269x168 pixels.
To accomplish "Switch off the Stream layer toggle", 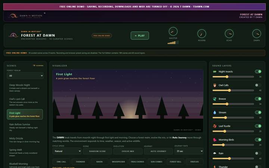I will click(258, 112).
